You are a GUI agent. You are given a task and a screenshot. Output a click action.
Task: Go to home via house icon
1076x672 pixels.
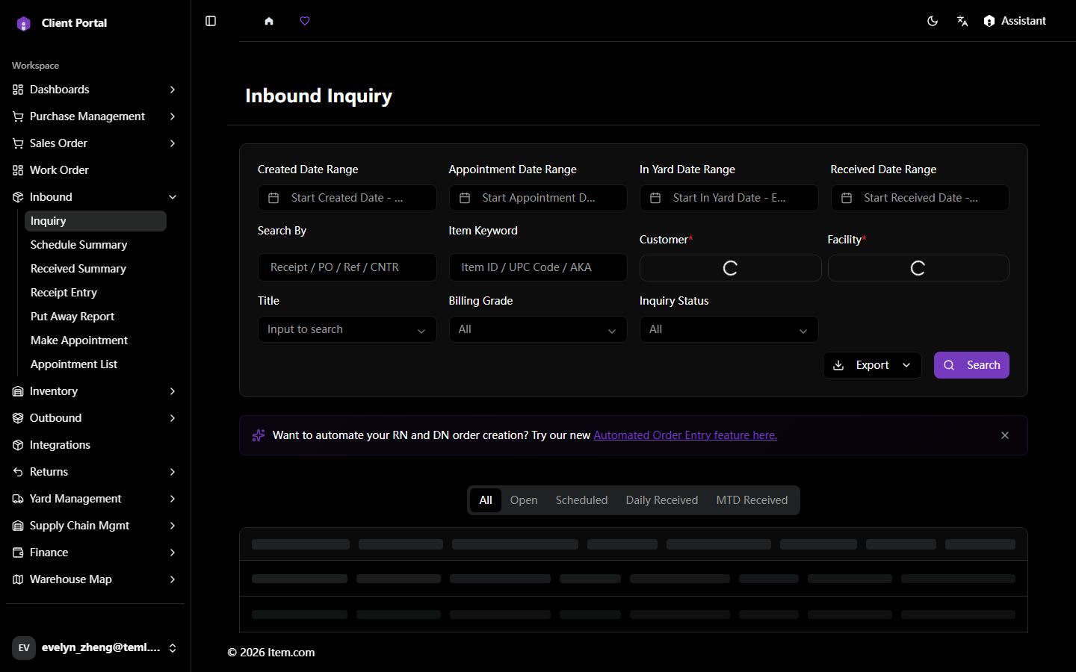tap(269, 21)
